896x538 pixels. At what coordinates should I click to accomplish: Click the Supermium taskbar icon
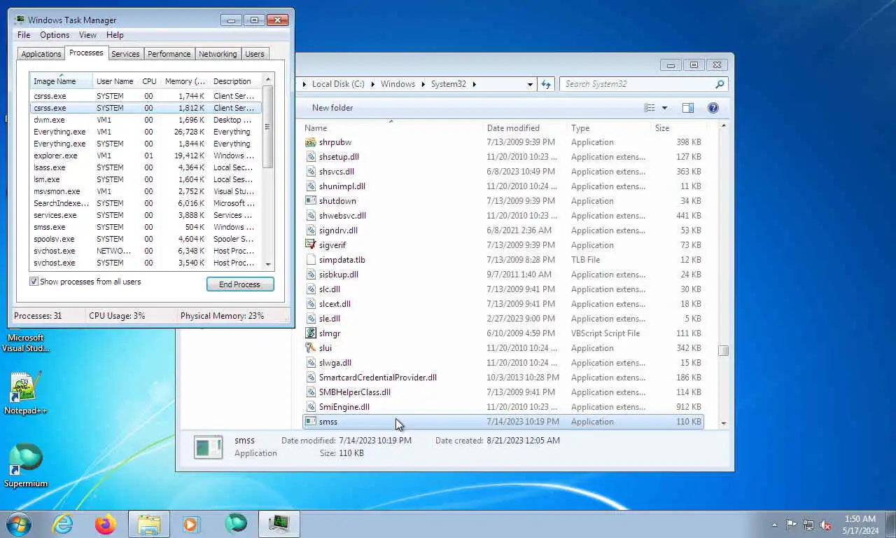click(x=236, y=524)
